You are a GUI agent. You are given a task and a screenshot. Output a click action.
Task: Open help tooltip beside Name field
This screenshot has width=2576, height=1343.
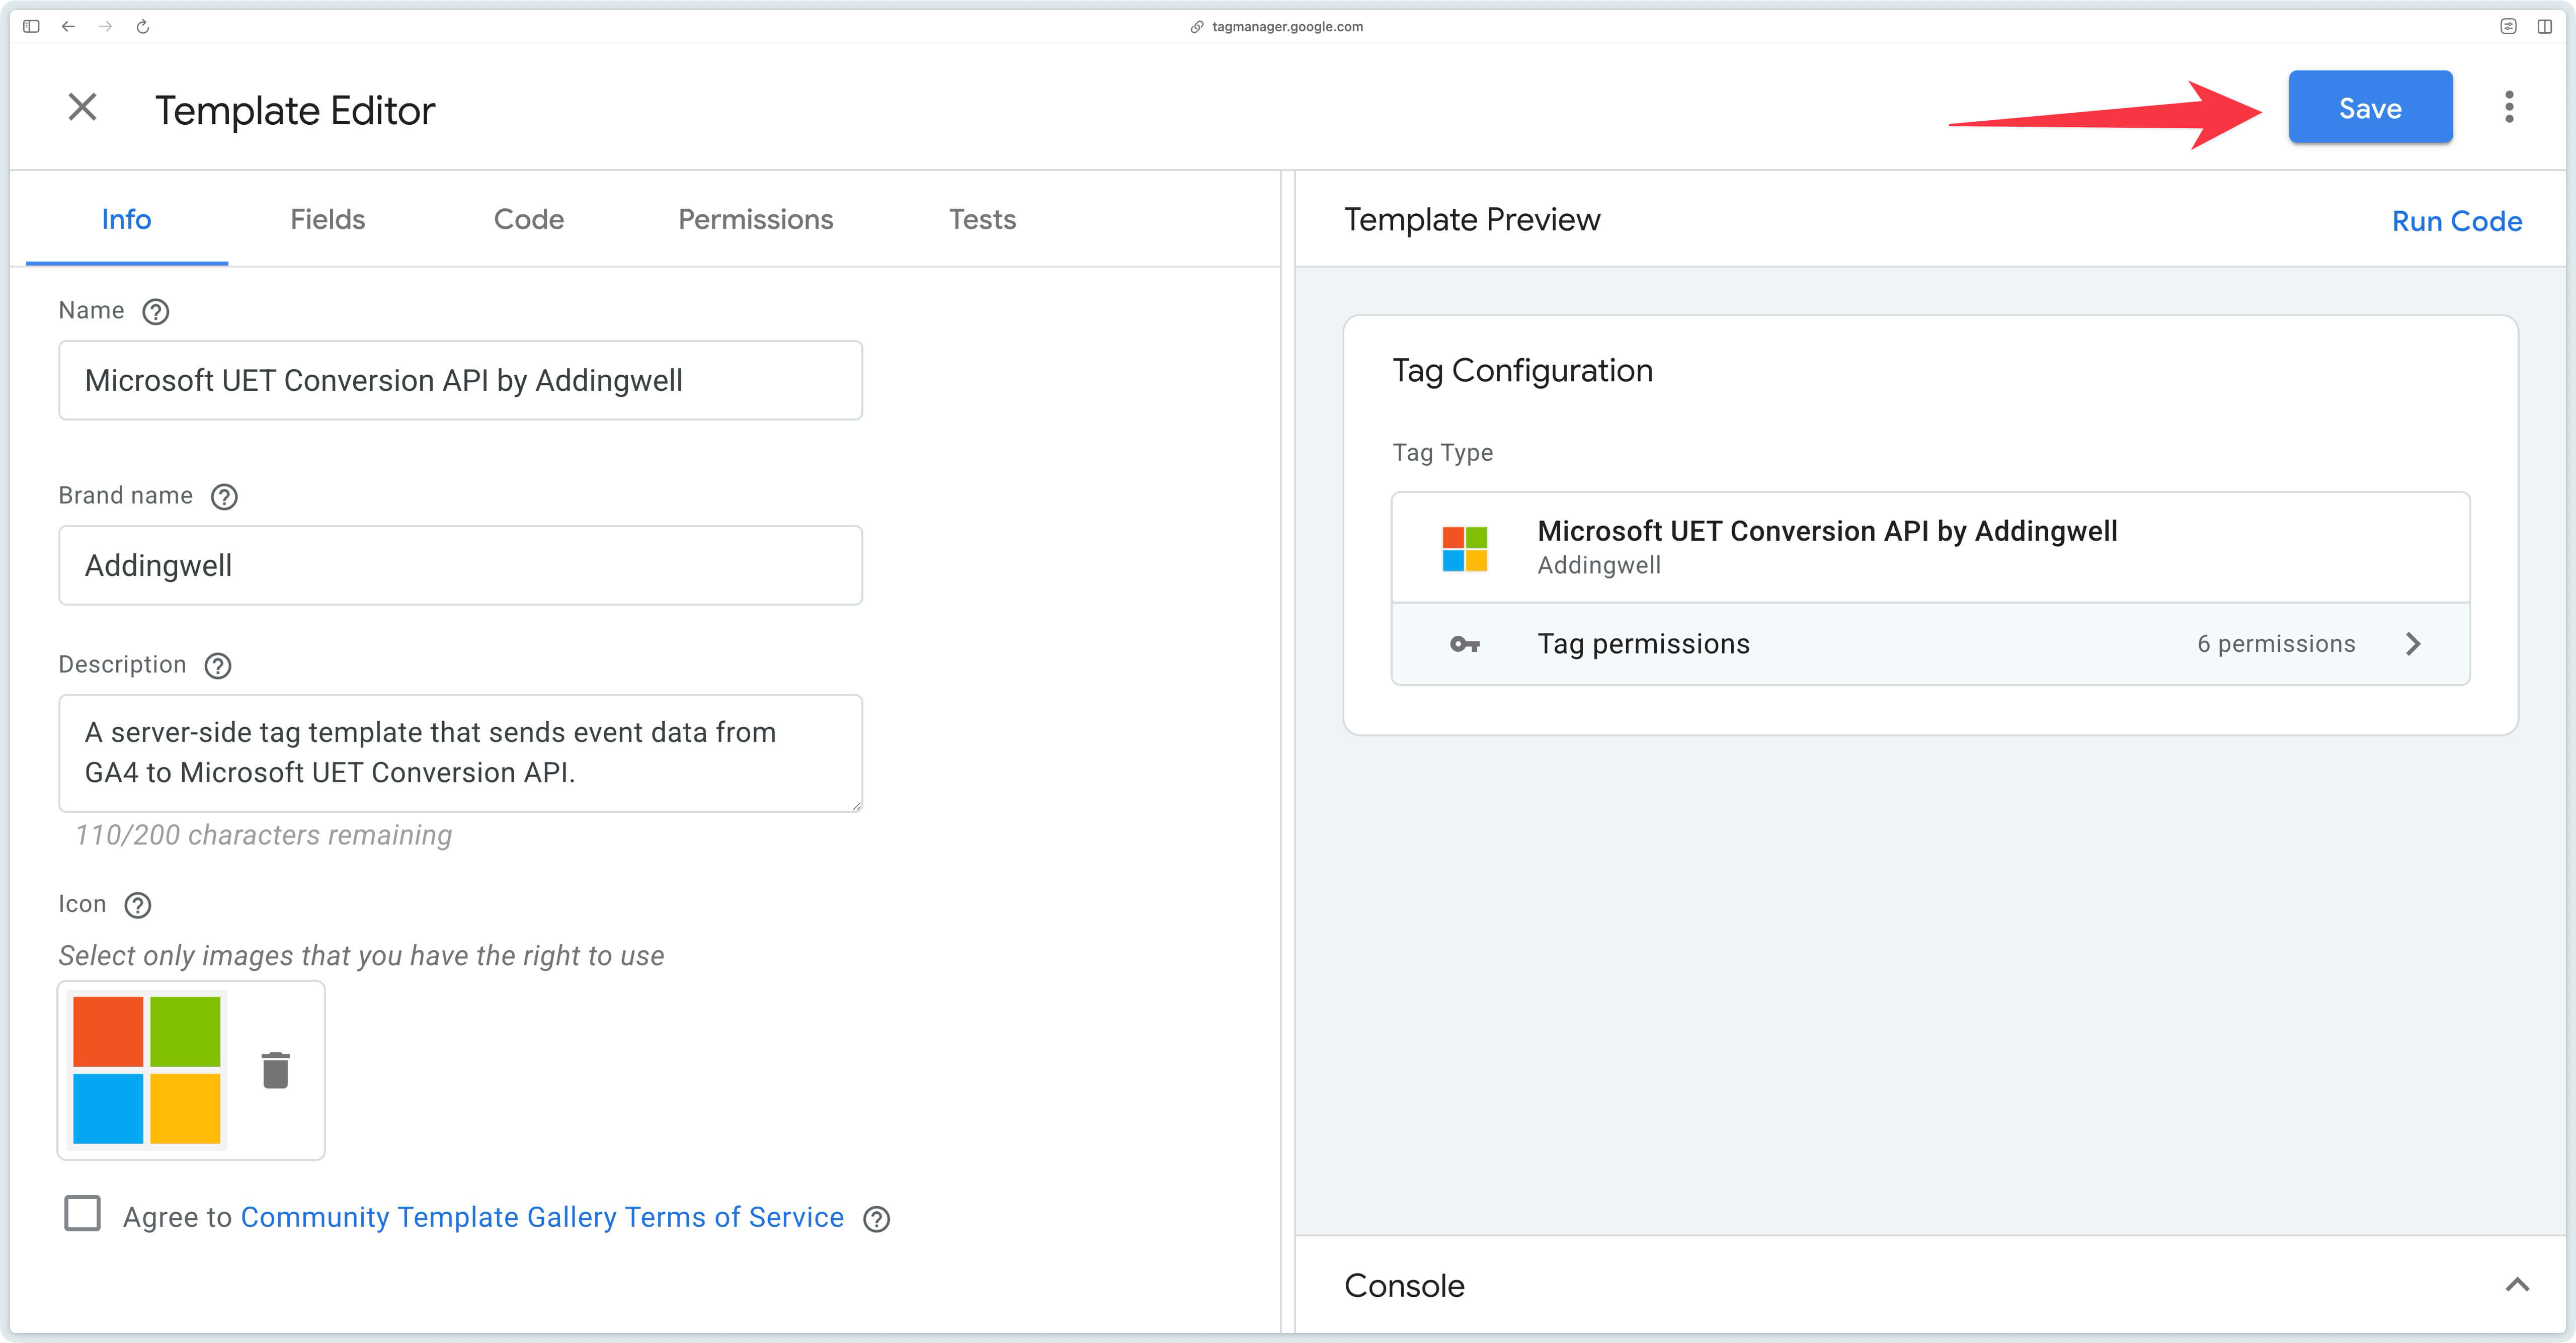coord(155,312)
